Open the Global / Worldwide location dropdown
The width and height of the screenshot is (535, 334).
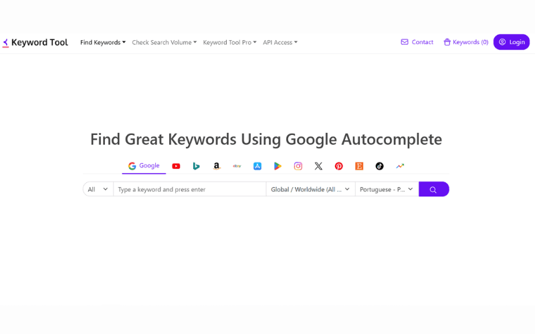pos(310,190)
